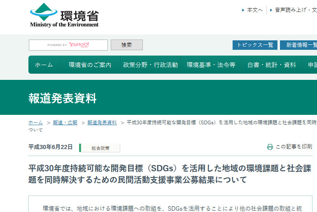
Task: Click the 総合政策 category tag
Action: [x=100, y=148]
